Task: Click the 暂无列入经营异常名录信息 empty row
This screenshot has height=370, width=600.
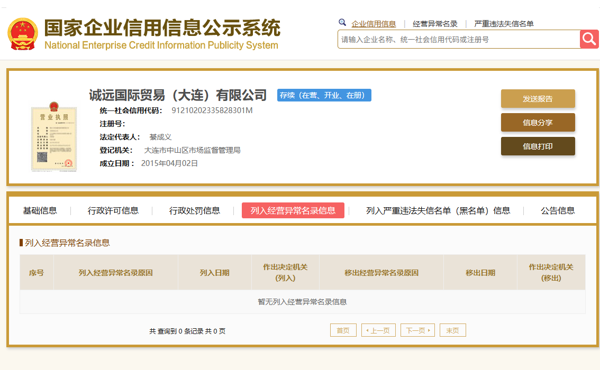Action: tap(302, 302)
